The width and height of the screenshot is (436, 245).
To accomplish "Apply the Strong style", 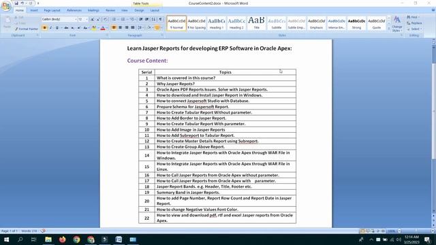I will pyautogui.click(x=356, y=23).
